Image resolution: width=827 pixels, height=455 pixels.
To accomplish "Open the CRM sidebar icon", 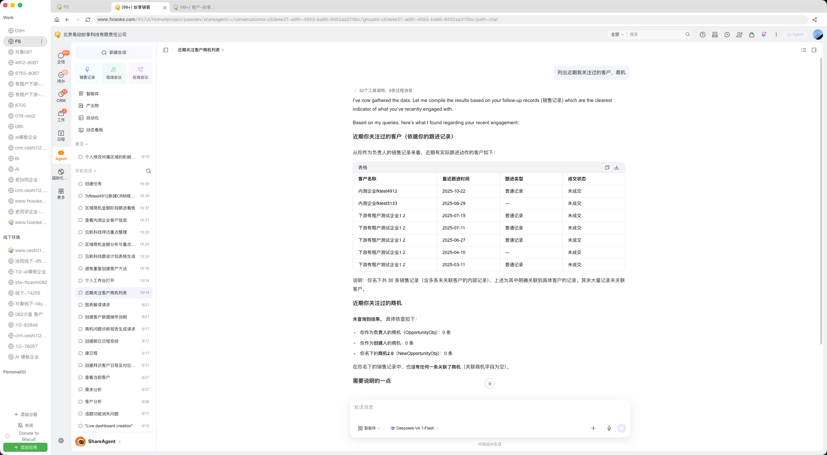I will [x=61, y=96].
